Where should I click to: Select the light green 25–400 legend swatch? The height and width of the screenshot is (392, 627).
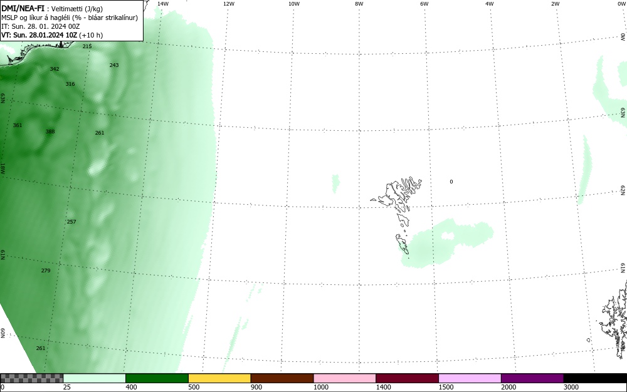[95, 378]
